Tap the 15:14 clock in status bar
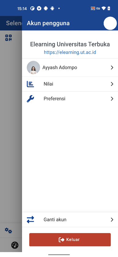Image resolution: width=118 pixels, height=257 pixels. 22,9
